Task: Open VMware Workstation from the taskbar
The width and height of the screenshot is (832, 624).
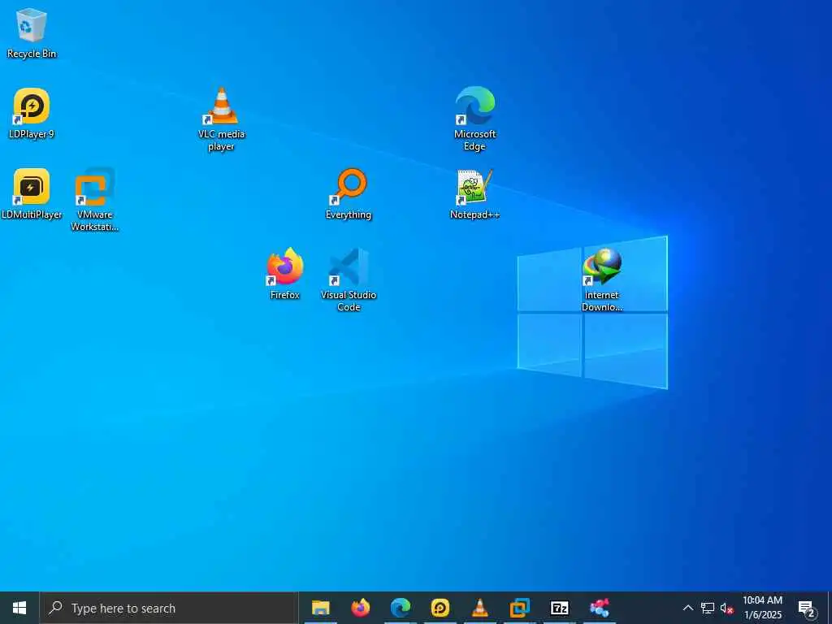Action: [519, 608]
